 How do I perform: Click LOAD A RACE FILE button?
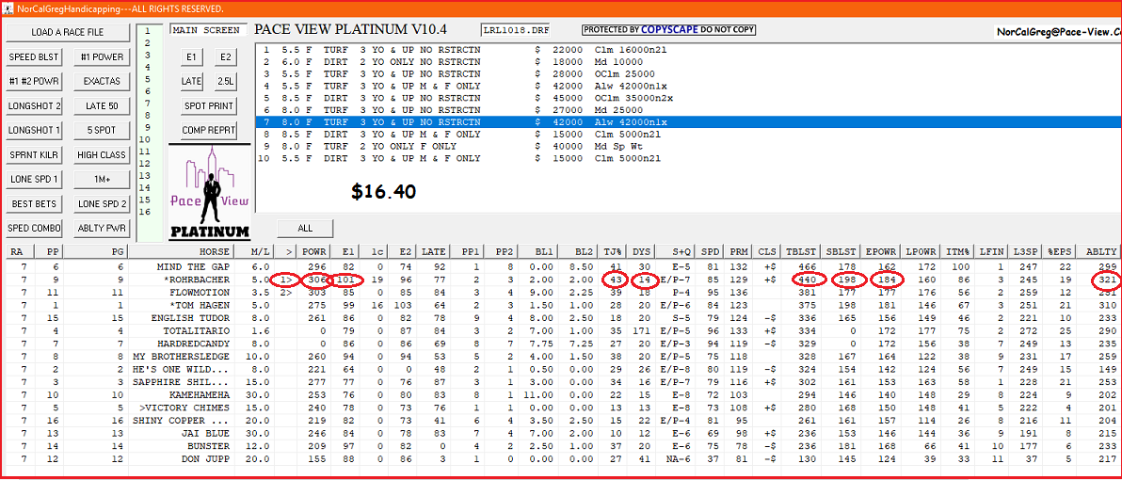pos(67,32)
